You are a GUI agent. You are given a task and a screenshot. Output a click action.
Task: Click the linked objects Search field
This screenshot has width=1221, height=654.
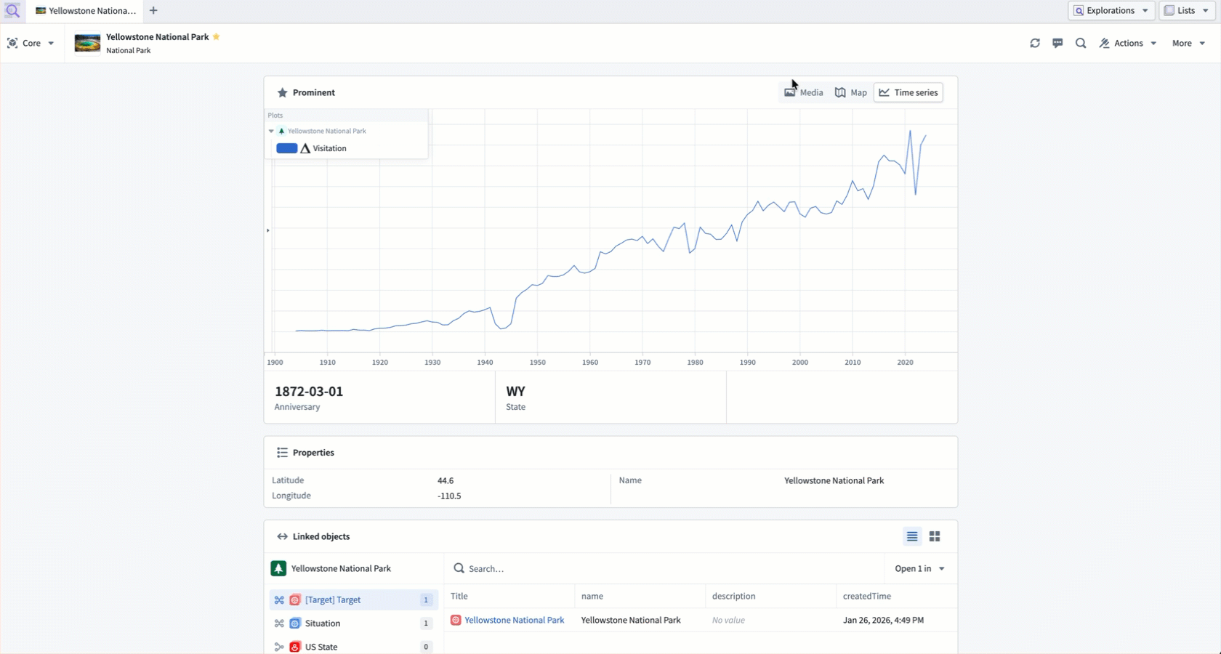click(669, 568)
